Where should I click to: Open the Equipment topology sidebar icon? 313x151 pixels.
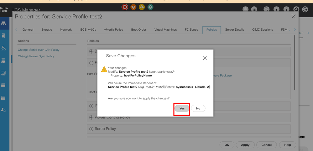click(x=3, y=23)
